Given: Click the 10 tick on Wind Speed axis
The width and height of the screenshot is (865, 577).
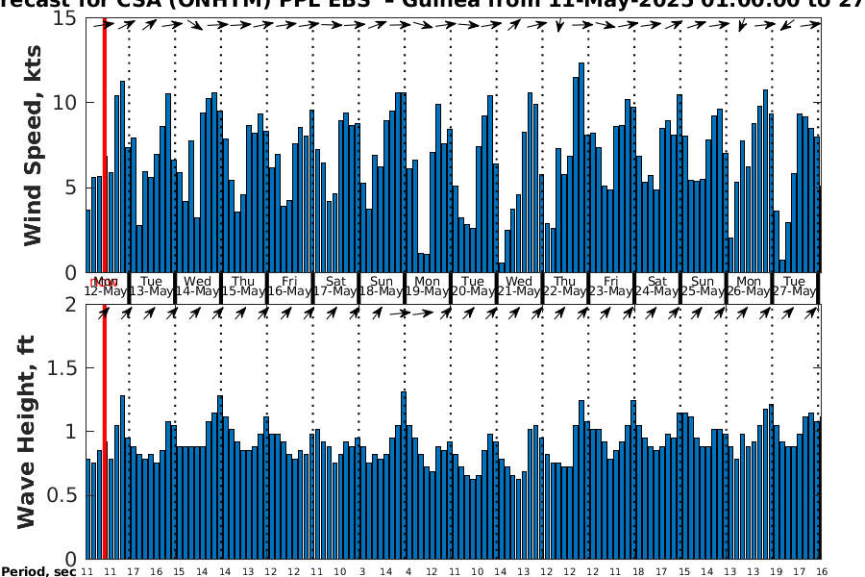Looking at the screenshot, I should (65, 103).
